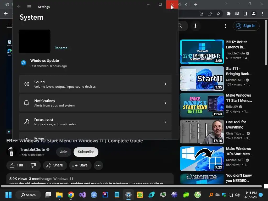The image size is (268, 201).
Task: Open the Focus assist settings row
Action: [x=95, y=122]
